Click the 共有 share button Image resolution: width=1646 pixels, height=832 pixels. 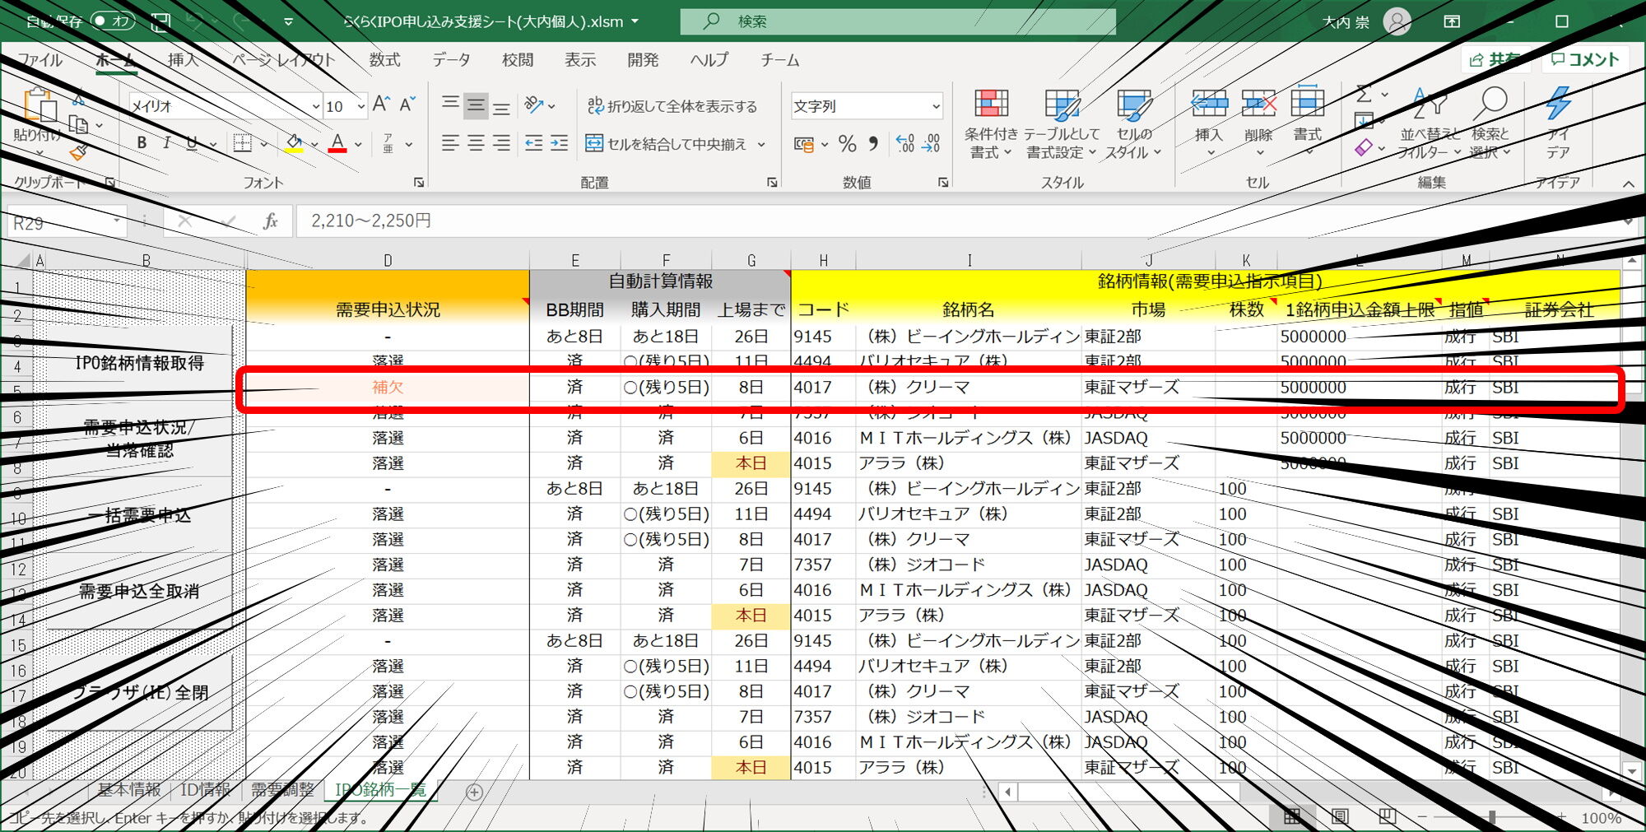pyautogui.click(x=1497, y=59)
